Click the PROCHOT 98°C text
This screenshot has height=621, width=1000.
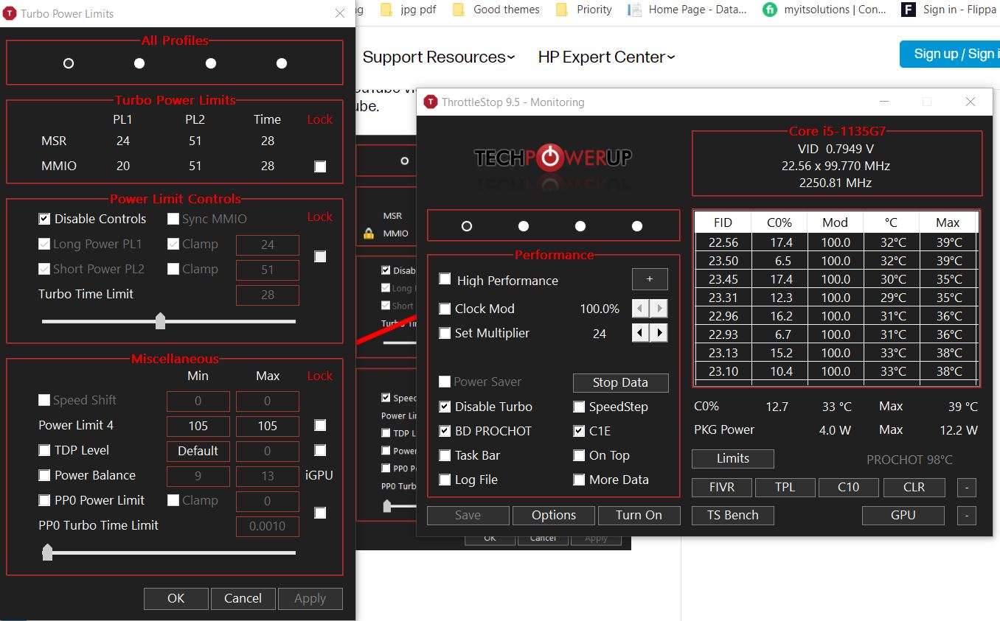pos(909,460)
